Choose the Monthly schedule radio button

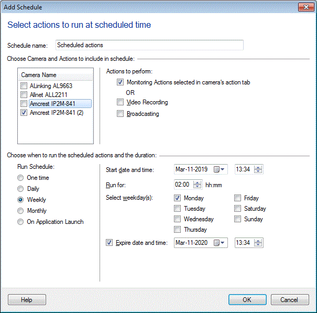tap(21, 211)
